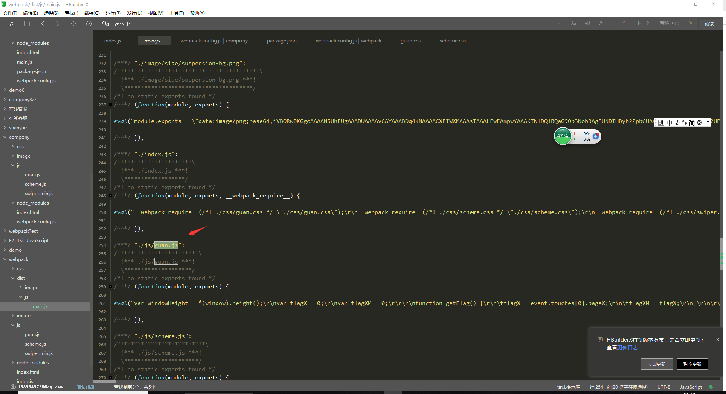Switch to the package.json tab
The height and width of the screenshot is (394, 726).
[x=282, y=41]
